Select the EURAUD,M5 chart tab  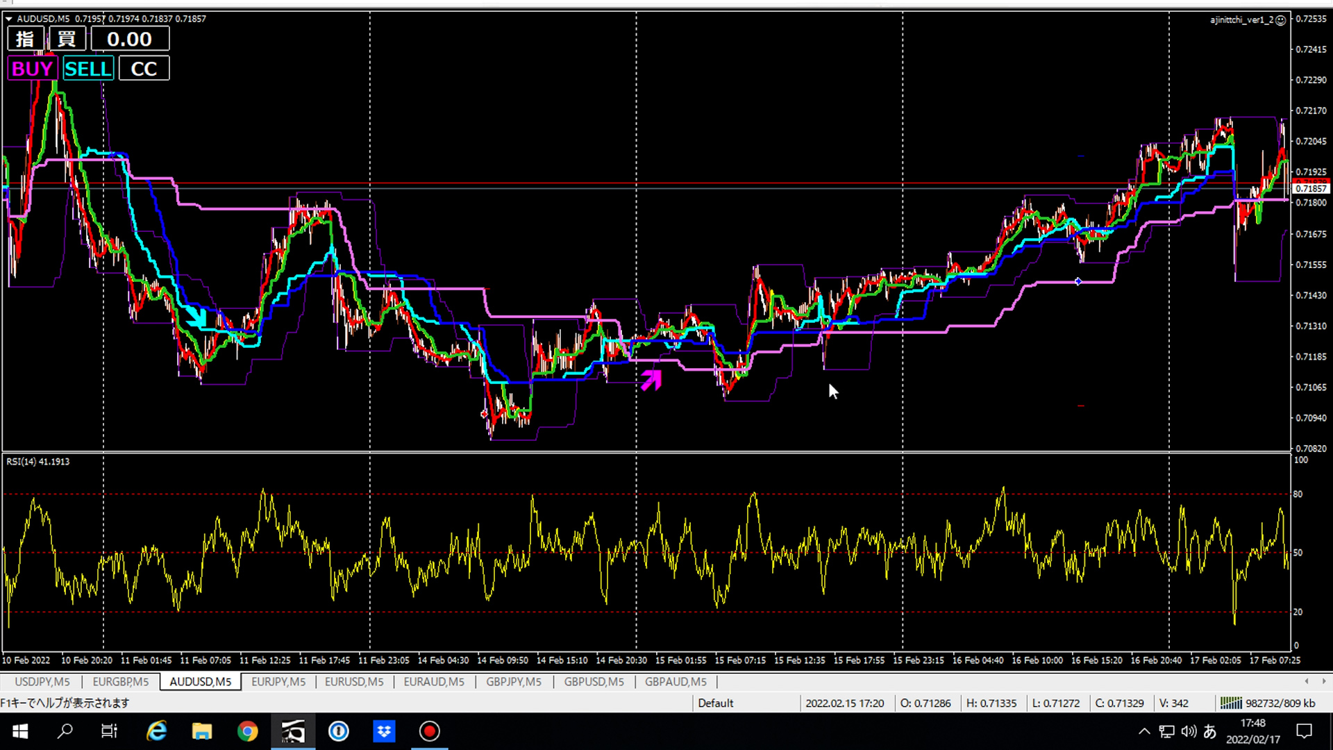click(x=434, y=682)
